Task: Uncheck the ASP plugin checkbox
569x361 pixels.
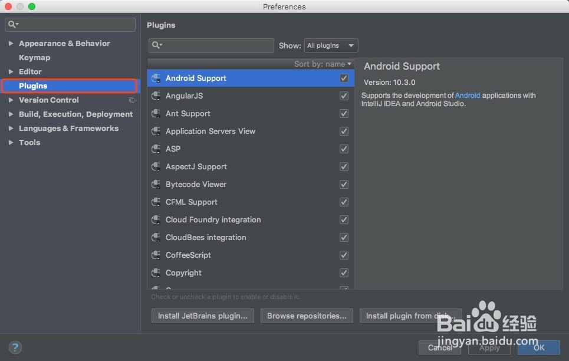Action: point(344,149)
